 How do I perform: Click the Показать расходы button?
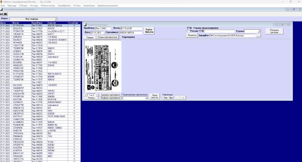click(274, 31)
